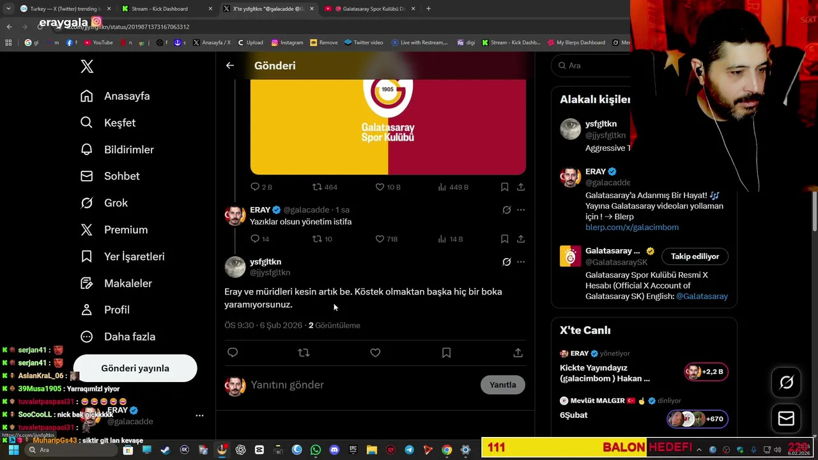Go to Anasayfa in the sidebar
Image resolution: width=818 pixels, height=460 pixels.
pos(115,96)
